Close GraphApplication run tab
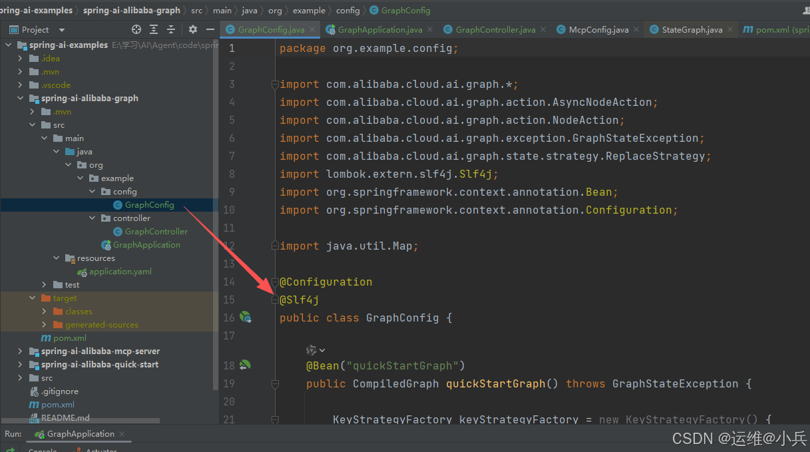The width and height of the screenshot is (810, 452). pos(123,434)
